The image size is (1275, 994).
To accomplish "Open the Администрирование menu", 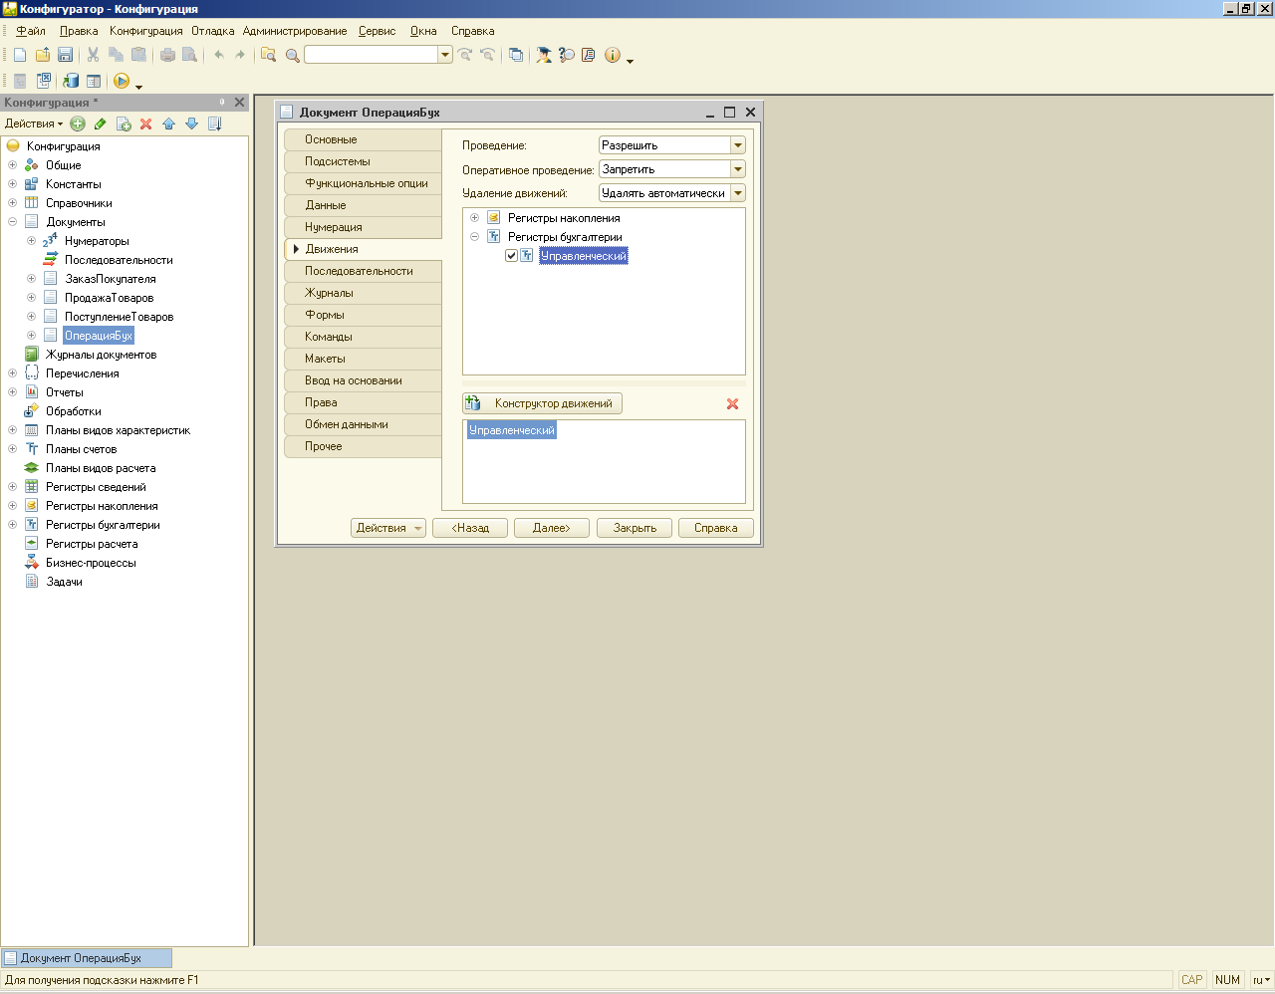I will pos(295,31).
